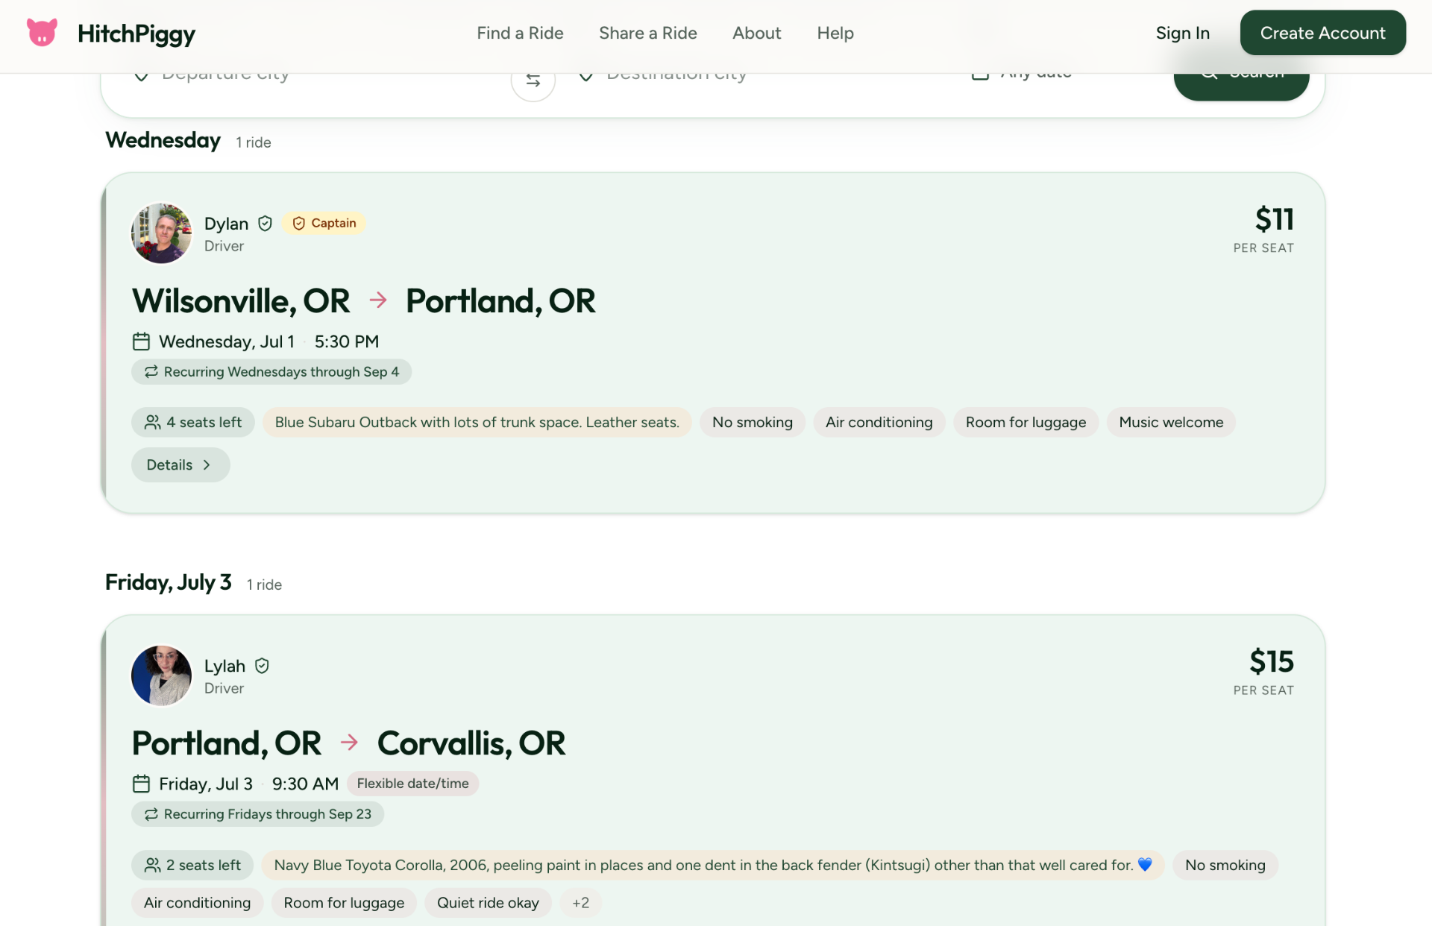The height and width of the screenshot is (926, 1432).
Task: Click the Friday, July 3 section heading
Action: [169, 582]
